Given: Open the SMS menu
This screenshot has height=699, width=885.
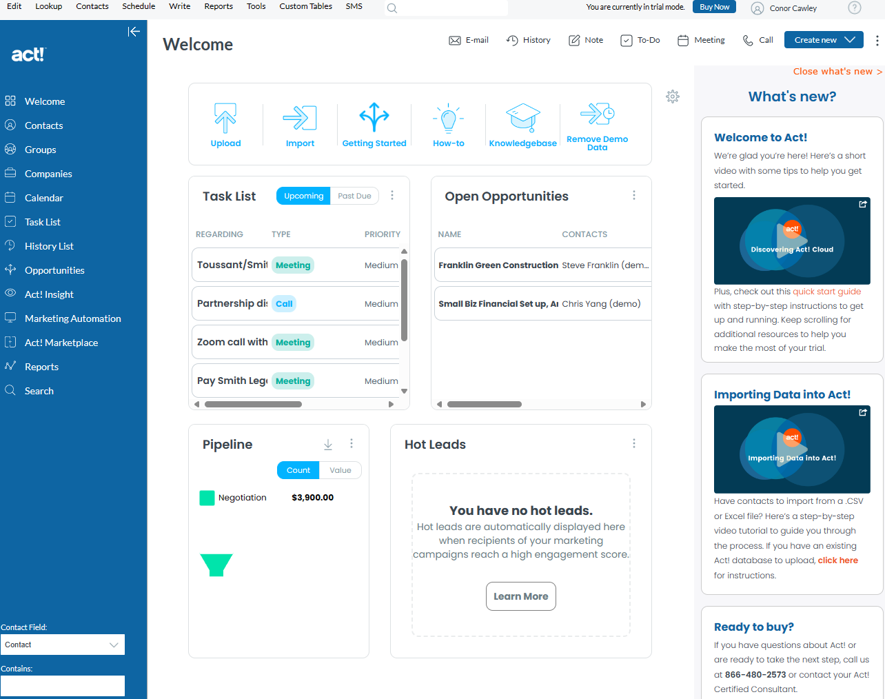Looking at the screenshot, I should [x=354, y=6].
